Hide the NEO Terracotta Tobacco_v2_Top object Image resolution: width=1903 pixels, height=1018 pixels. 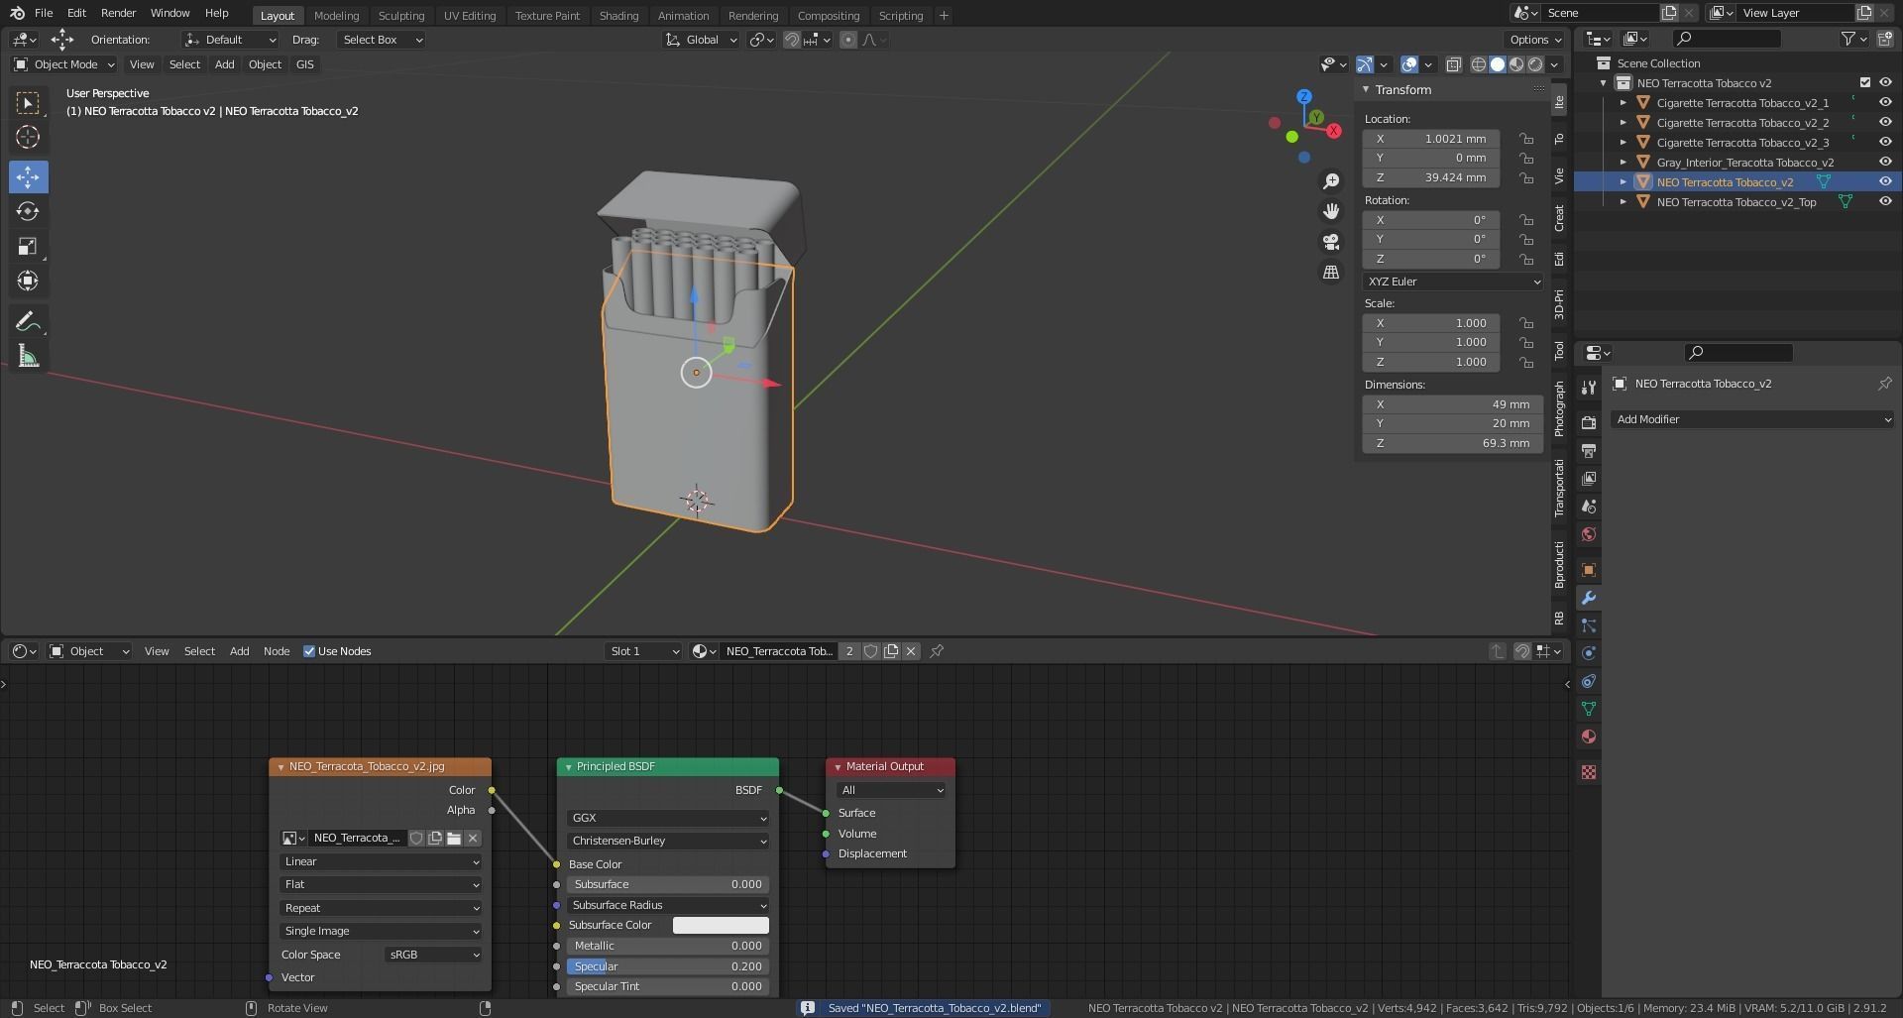click(1885, 201)
